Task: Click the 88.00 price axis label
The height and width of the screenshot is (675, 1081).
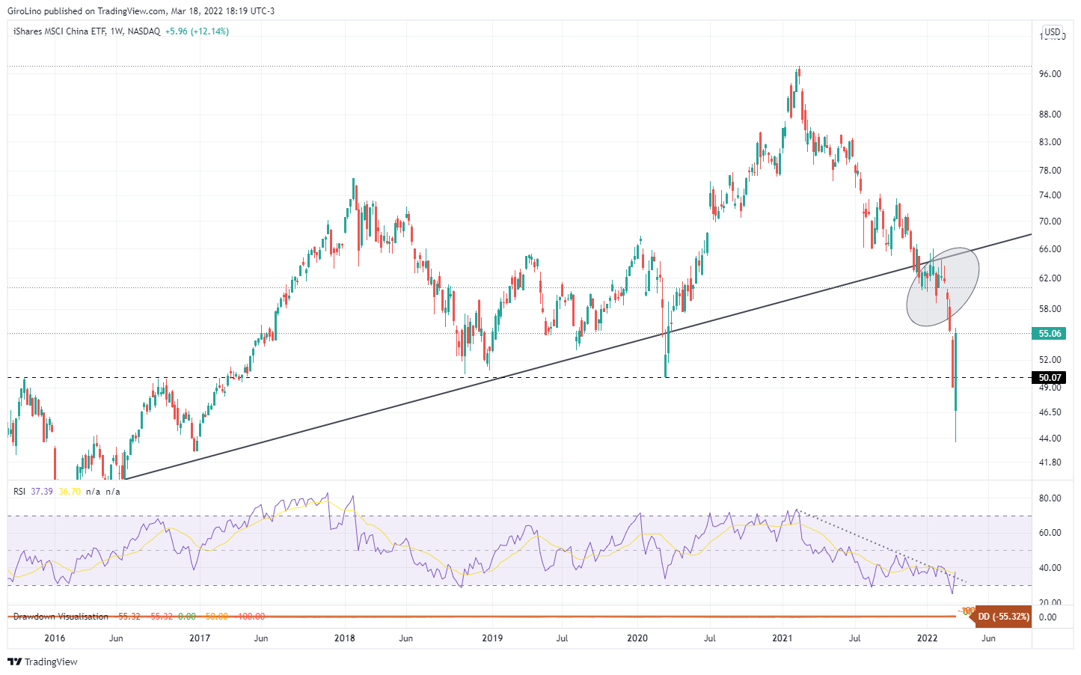Action: tap(1050, 114)
